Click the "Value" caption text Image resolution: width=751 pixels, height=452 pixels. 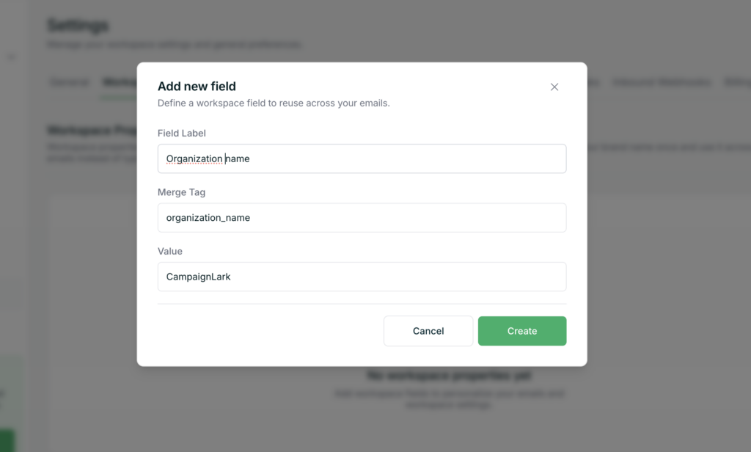pos(169,251)
